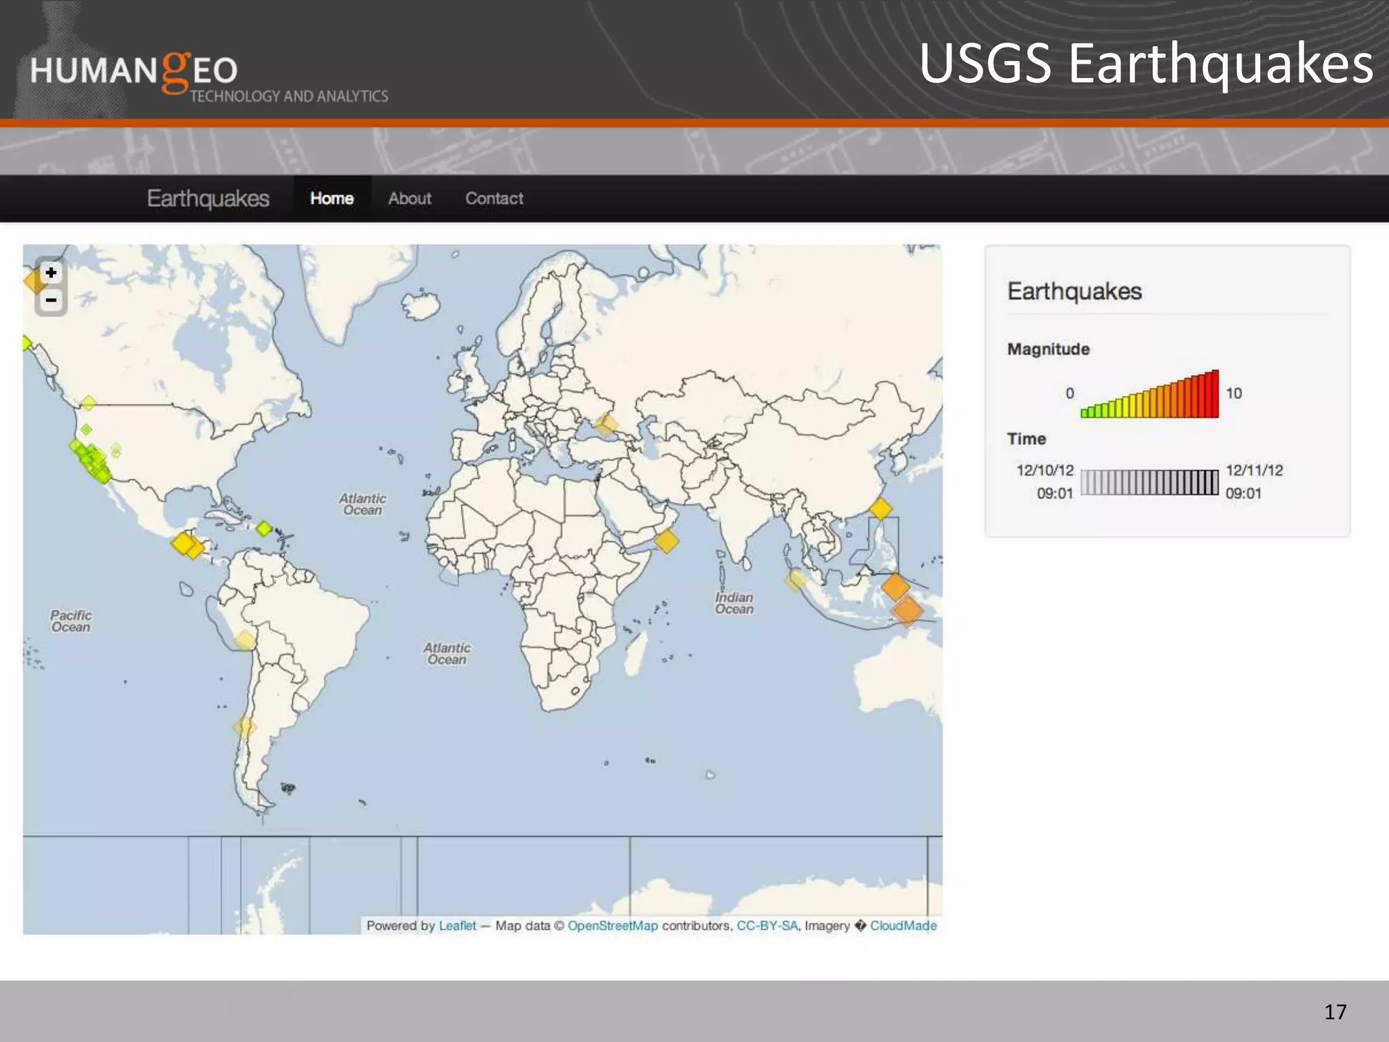Select the earthquake marker near Taiwan

click(x=880, y=508)
